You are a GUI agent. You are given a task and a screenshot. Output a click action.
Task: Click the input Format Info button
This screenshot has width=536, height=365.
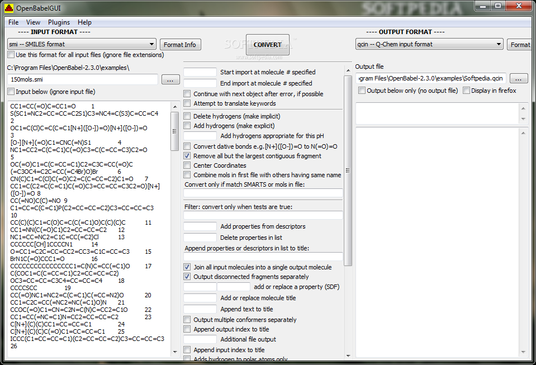click(x=180, y=44)
